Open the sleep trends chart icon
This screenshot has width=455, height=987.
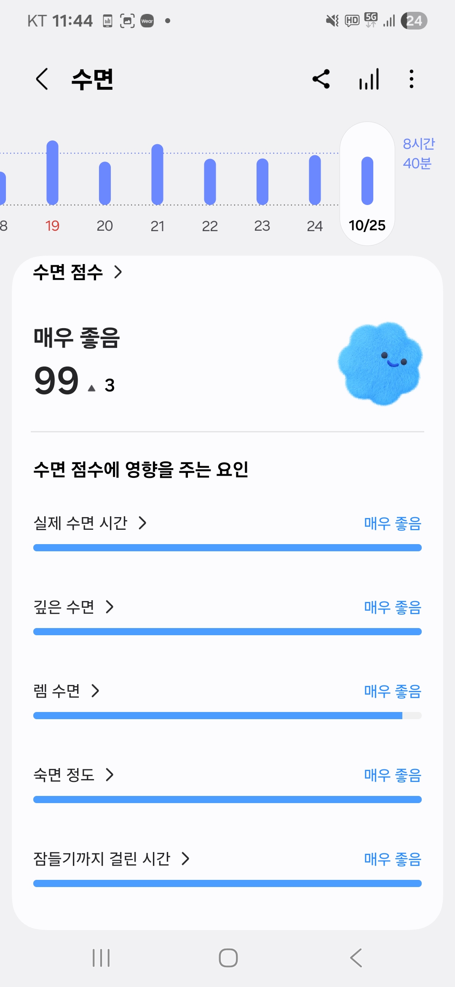click(x=369, y=79)
